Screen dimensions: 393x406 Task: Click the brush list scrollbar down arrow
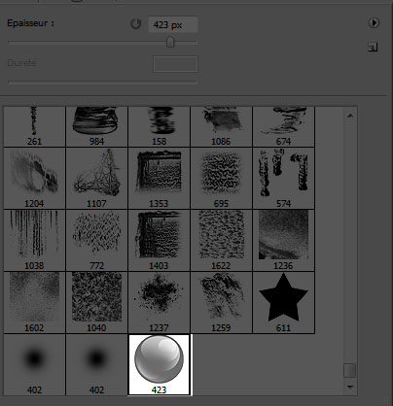(x=350, y=387)
